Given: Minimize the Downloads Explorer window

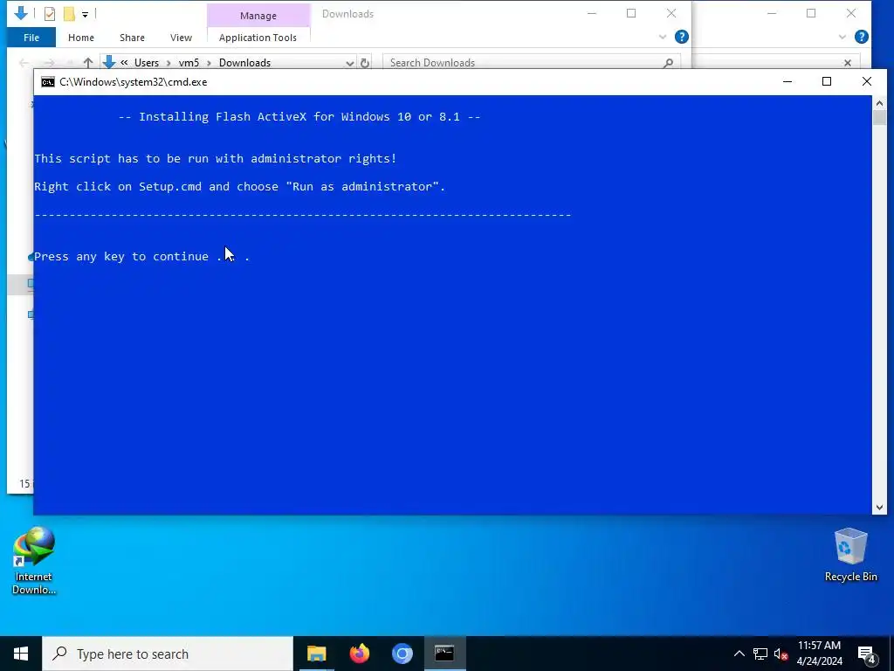Looking at the screenshot, I should point(592,14).
